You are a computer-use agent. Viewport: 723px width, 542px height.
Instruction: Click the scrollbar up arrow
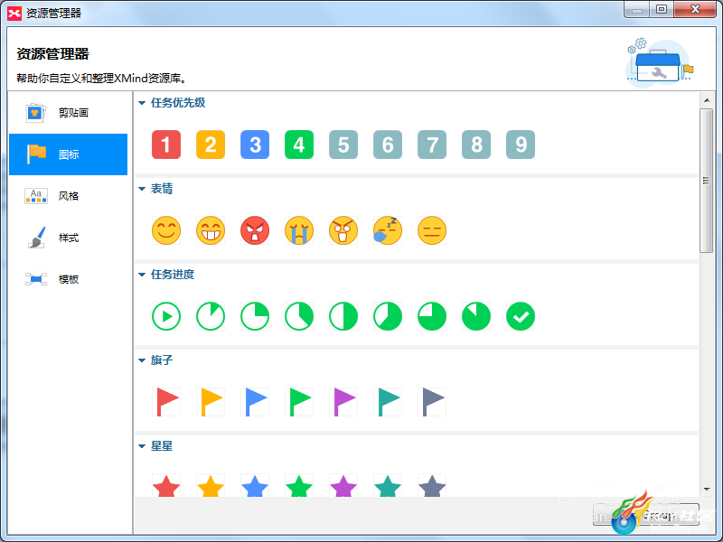click(707, 100)
